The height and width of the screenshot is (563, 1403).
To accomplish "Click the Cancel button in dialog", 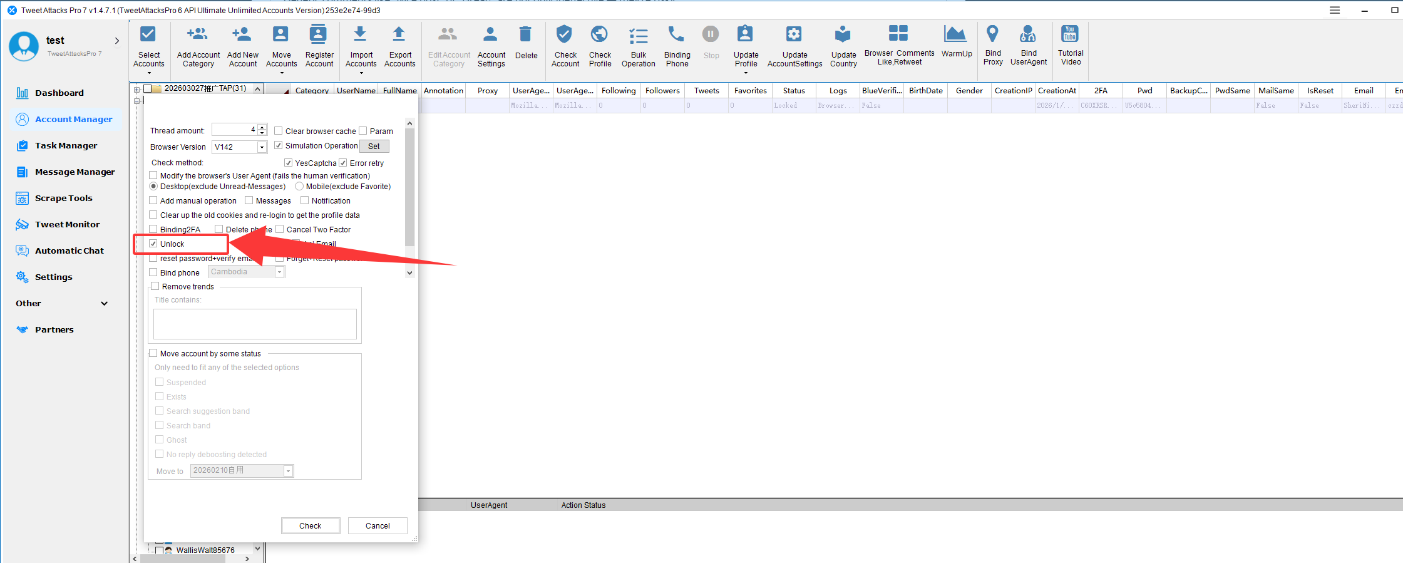I will tap(378, 525).
